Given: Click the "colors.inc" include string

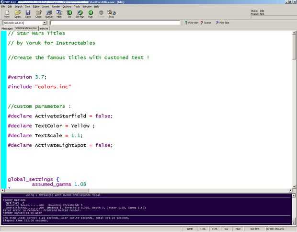Looking at the screenshot, I should click(53, 87).
